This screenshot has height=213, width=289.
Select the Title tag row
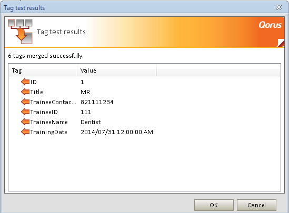144,92
